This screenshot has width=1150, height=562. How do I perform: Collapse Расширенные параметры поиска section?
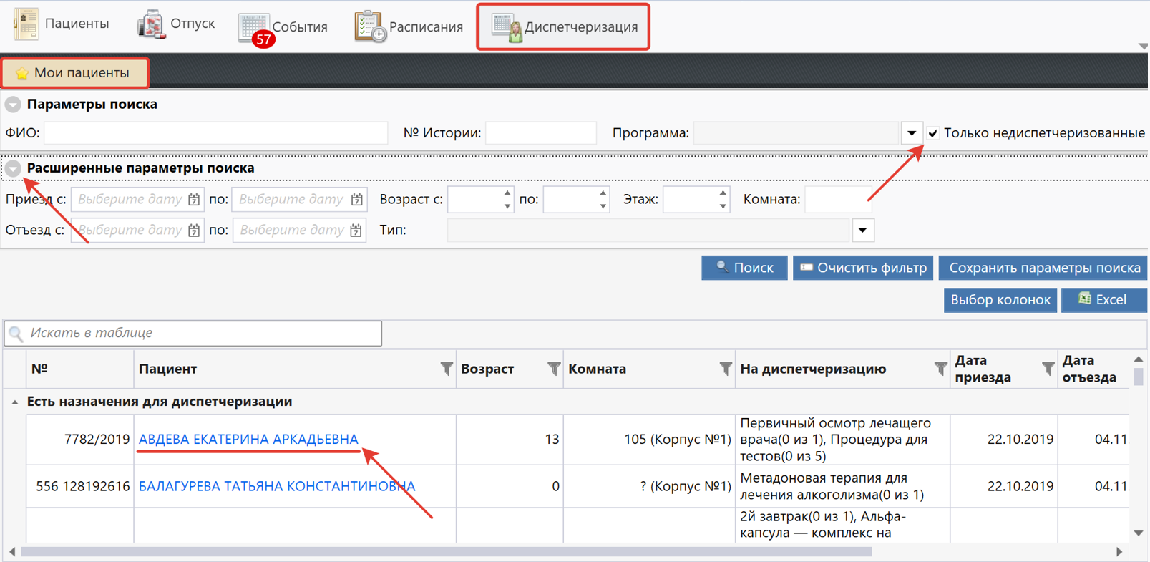click(13, 168)
